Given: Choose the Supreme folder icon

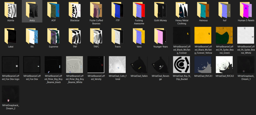Looking at the screenshot, I should pos(53,36).
